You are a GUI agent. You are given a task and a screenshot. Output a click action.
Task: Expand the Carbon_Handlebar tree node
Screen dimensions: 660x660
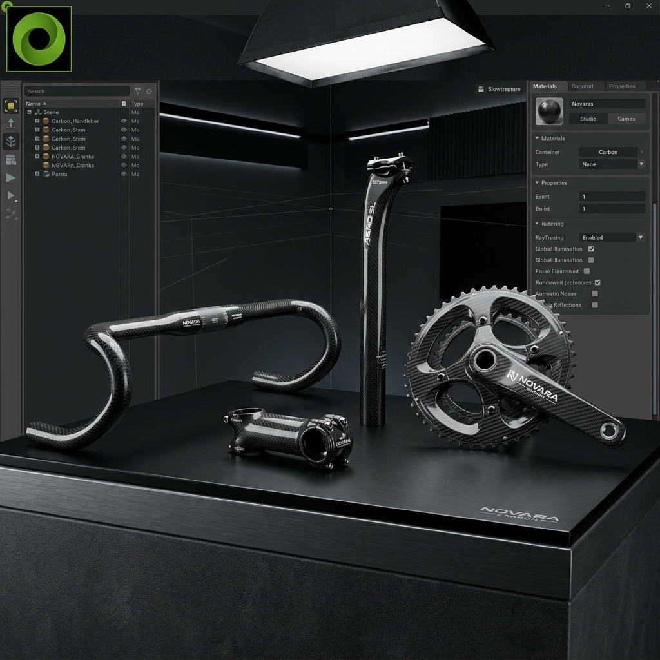37,121
